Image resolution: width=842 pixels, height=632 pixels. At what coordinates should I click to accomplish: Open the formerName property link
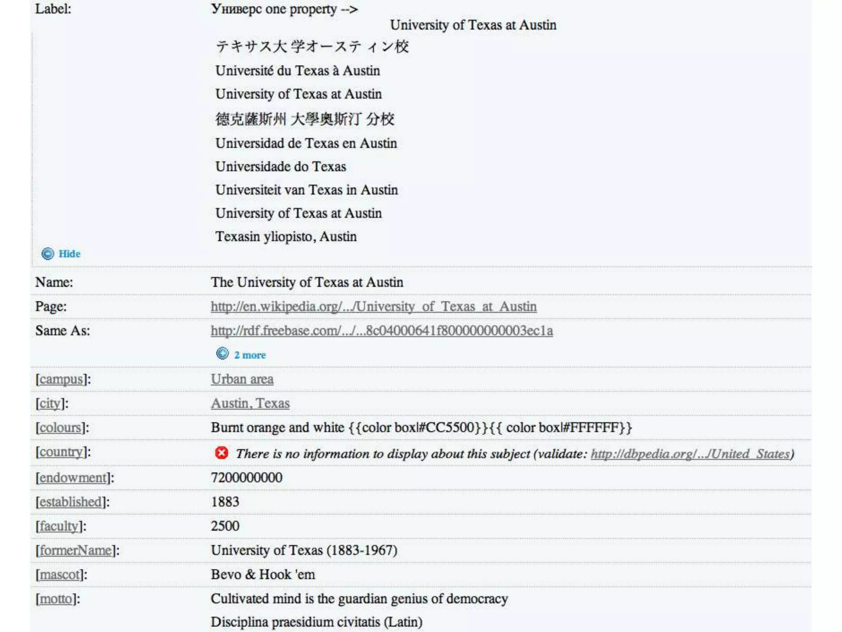coord(76,551)
